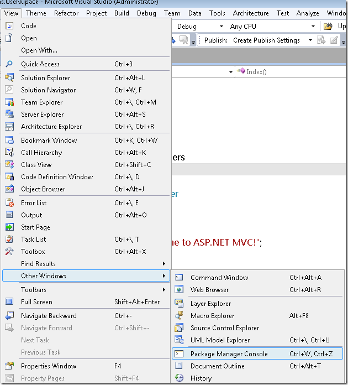Screen dimensions: 348x385
Task: Click the Web Browser globe icon
Action: (x=179, y=290)
